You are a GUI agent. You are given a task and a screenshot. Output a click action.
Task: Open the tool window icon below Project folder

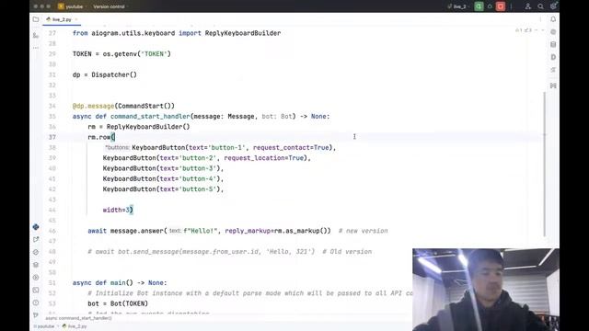coord(36,35)
